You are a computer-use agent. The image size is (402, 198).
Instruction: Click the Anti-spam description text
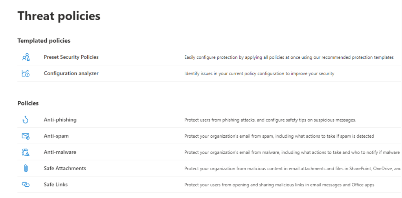click(279, 136)
